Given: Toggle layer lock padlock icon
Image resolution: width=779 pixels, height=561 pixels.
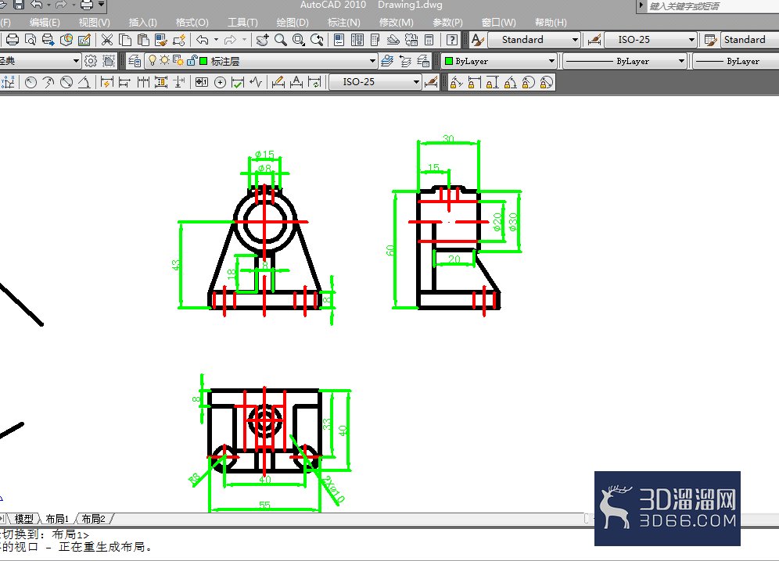Looking at the screenshot, I should (192, 61).
